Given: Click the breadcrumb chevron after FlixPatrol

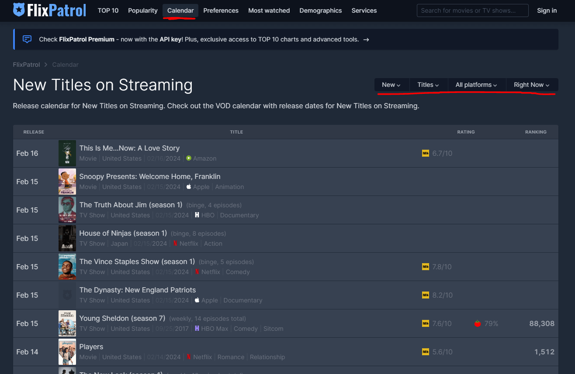Looking at the screenshot, I should 46,65.
